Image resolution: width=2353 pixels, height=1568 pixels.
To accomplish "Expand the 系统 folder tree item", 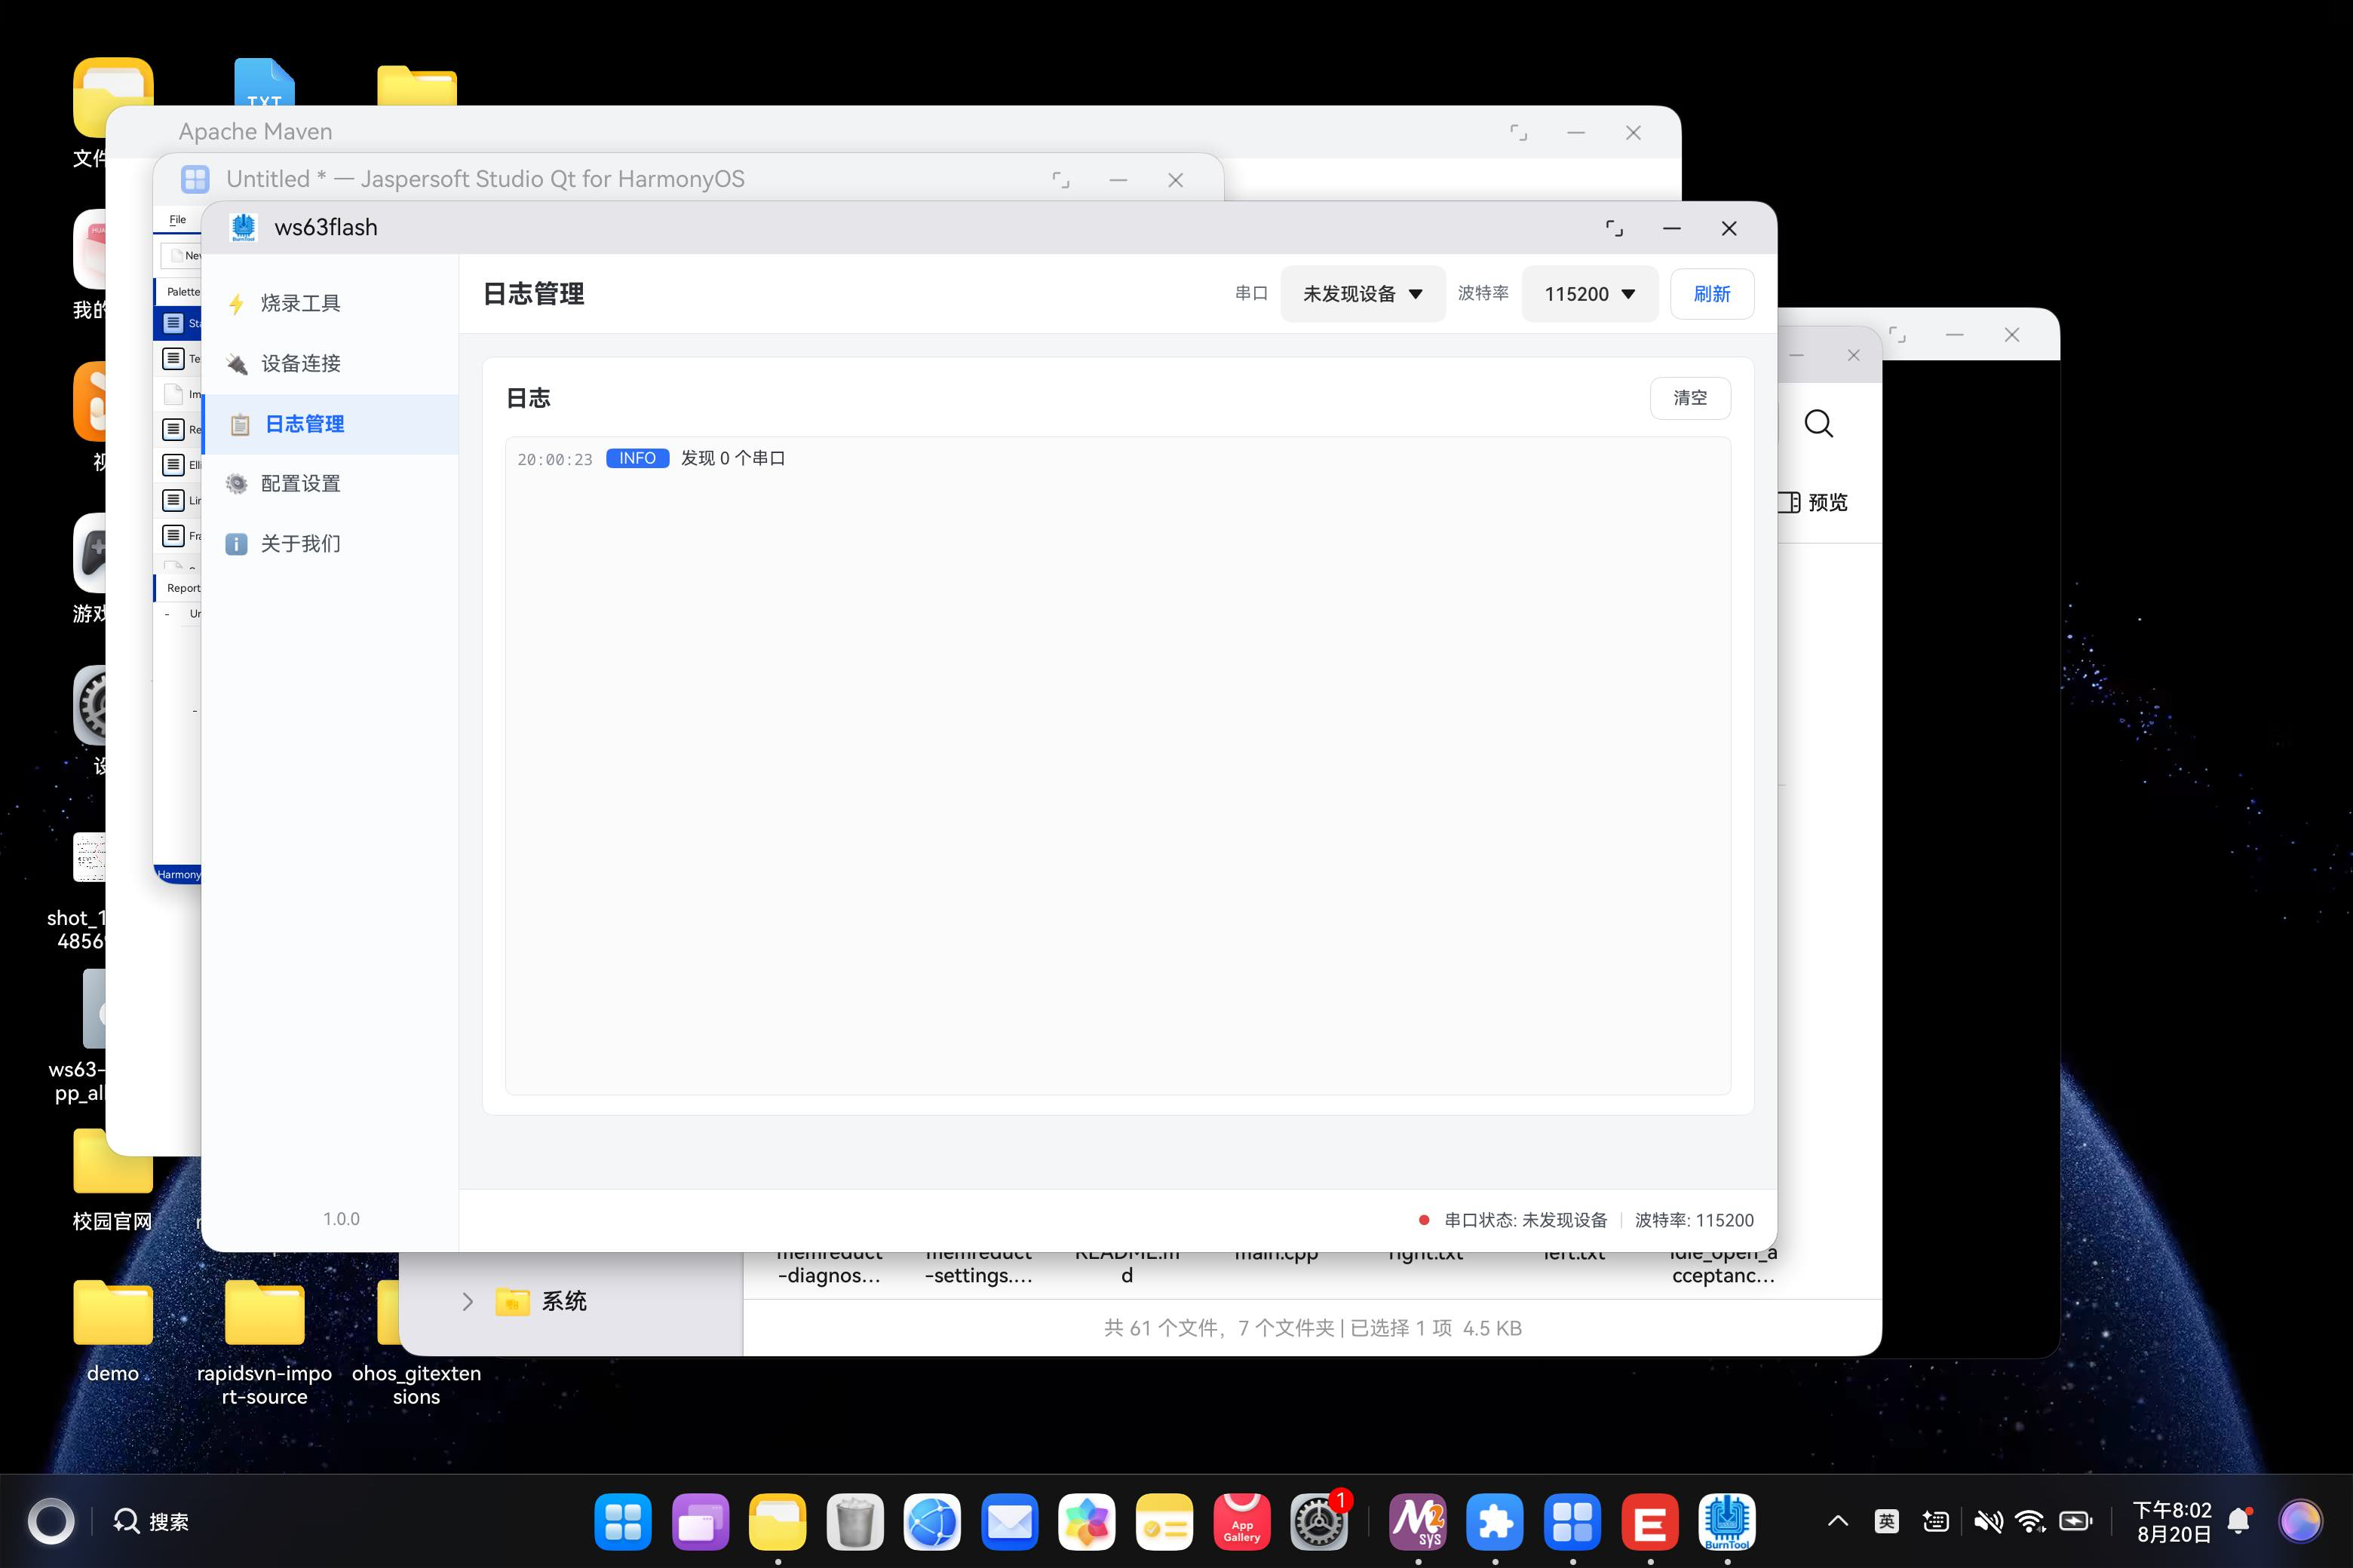I will pos(467,1302).
